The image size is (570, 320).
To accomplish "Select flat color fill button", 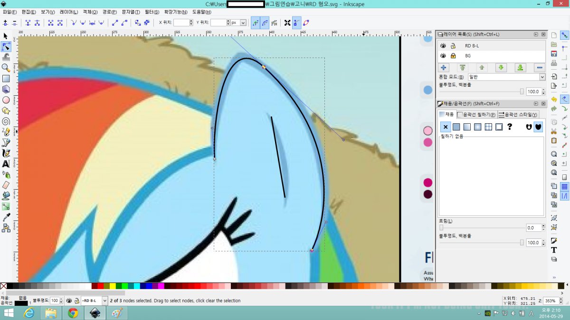I will pos(456,127).
